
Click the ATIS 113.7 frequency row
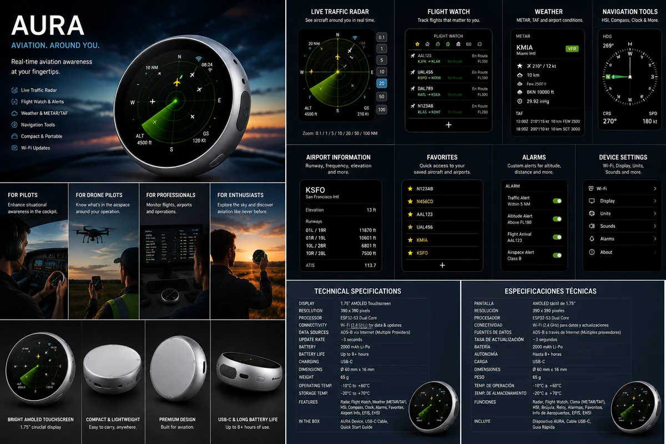click(341, 265)
